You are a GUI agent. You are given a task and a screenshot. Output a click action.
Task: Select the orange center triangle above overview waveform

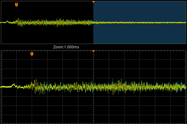[x=94, y=2]
